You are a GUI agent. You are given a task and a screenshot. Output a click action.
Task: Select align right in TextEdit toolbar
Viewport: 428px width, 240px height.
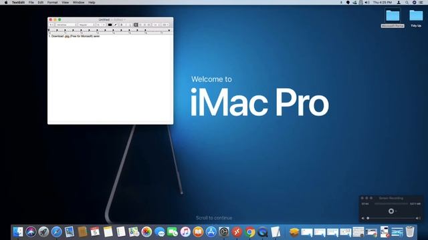tap(144, 25)
